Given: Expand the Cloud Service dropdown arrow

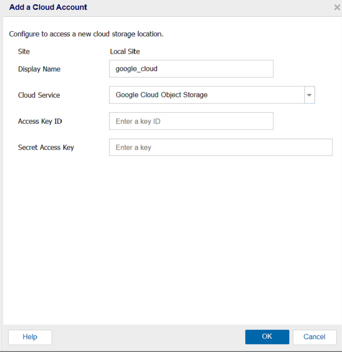Looking at the screenshot, I should 309,95.
